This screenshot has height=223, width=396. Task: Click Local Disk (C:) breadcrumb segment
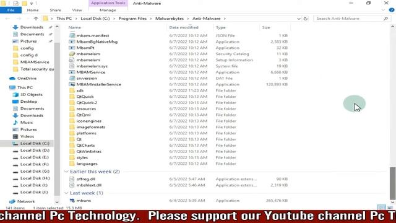pyautogui.click(x=95, y=19)
